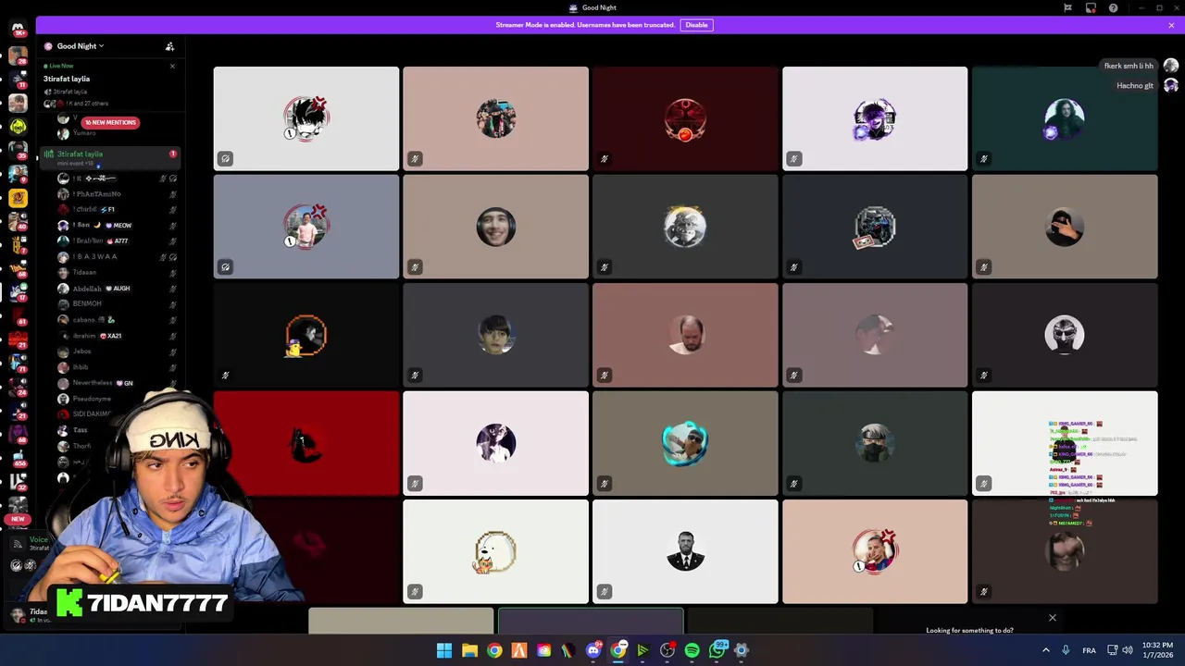Screen dimensions: 1185x666
Task: Click the 'Looking for something to do?' text
Action: [x=969, y=630]
